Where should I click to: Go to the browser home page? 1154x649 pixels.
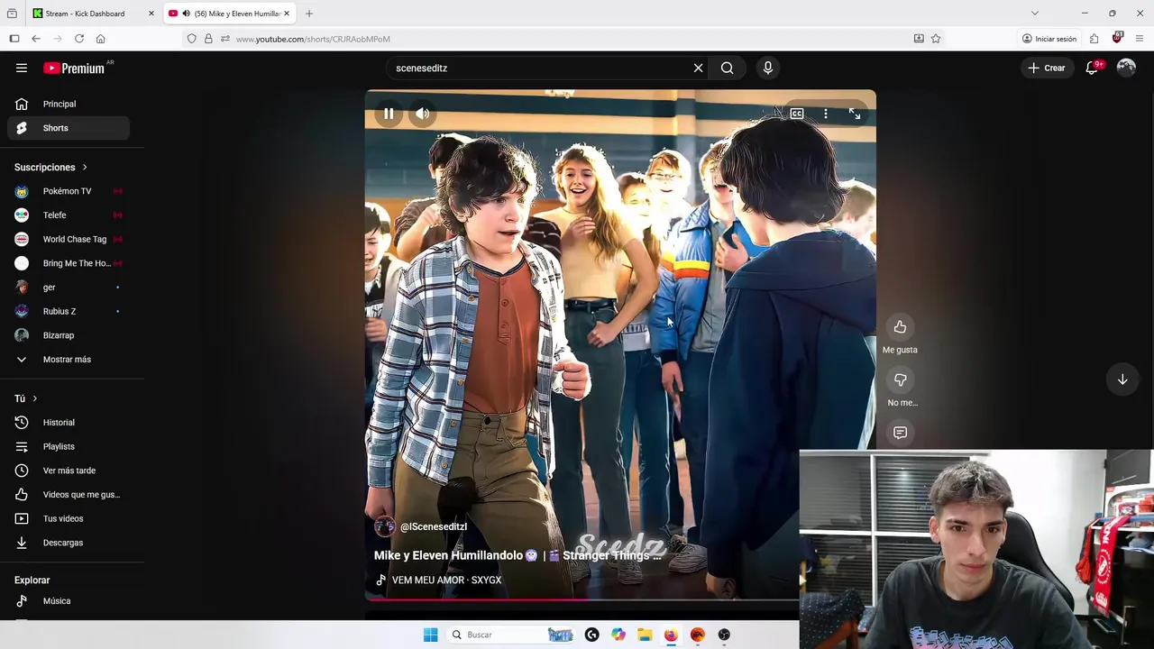[x=100, y=39]
